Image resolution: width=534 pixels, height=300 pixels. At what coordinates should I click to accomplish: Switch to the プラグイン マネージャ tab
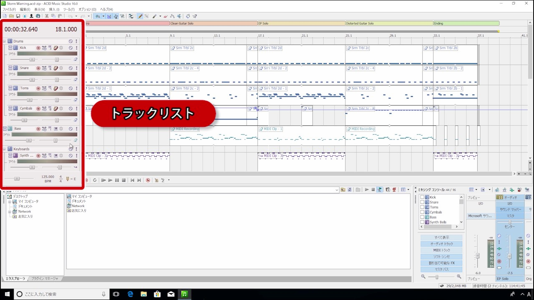[x=45, y=278]
